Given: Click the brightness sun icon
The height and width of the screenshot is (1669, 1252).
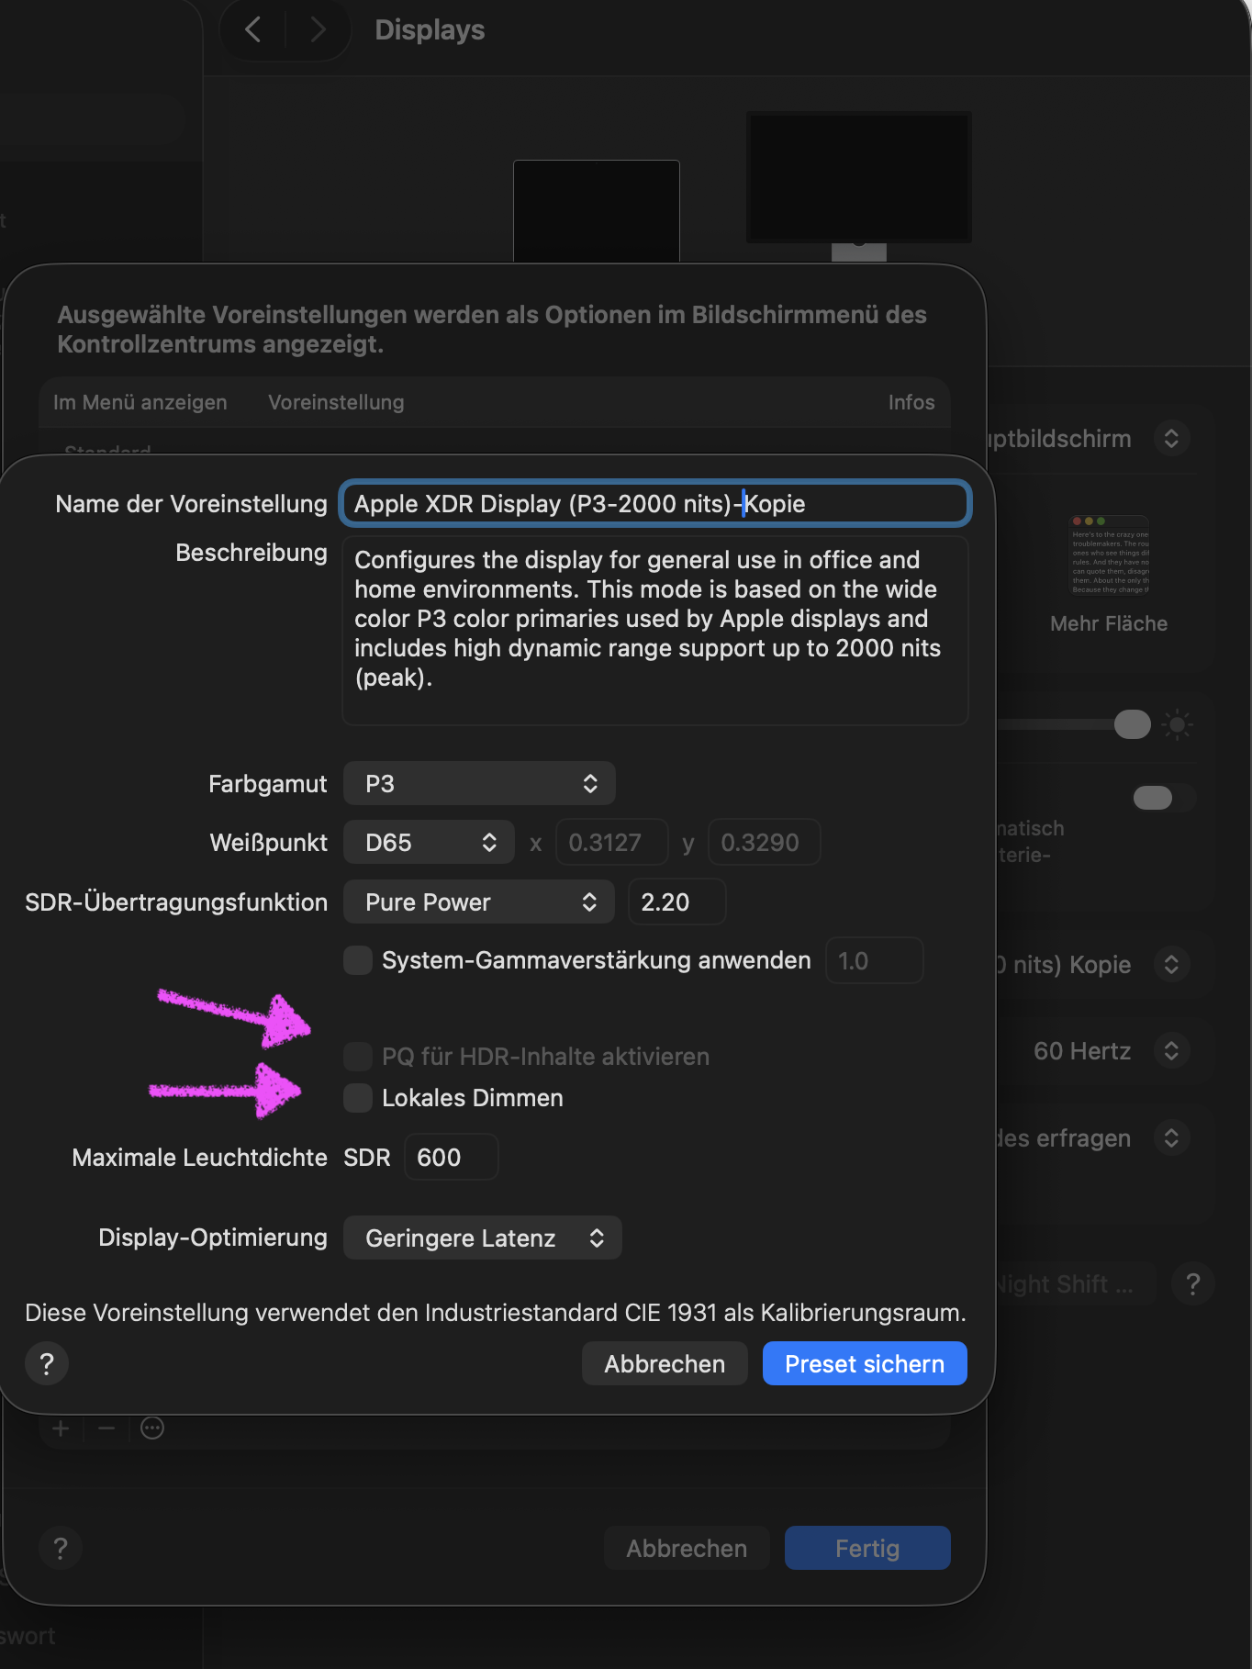Looking at the screenshot, I should click(1177, 725).
